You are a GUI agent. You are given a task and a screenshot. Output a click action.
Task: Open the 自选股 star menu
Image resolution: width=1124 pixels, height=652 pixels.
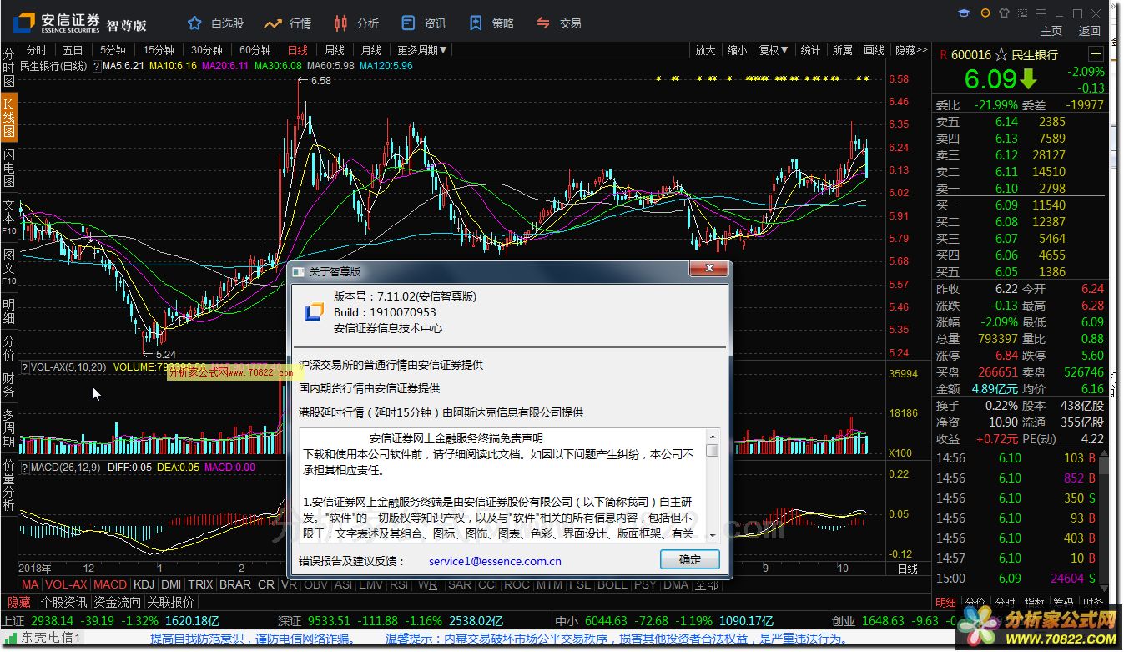click(215, 23)
